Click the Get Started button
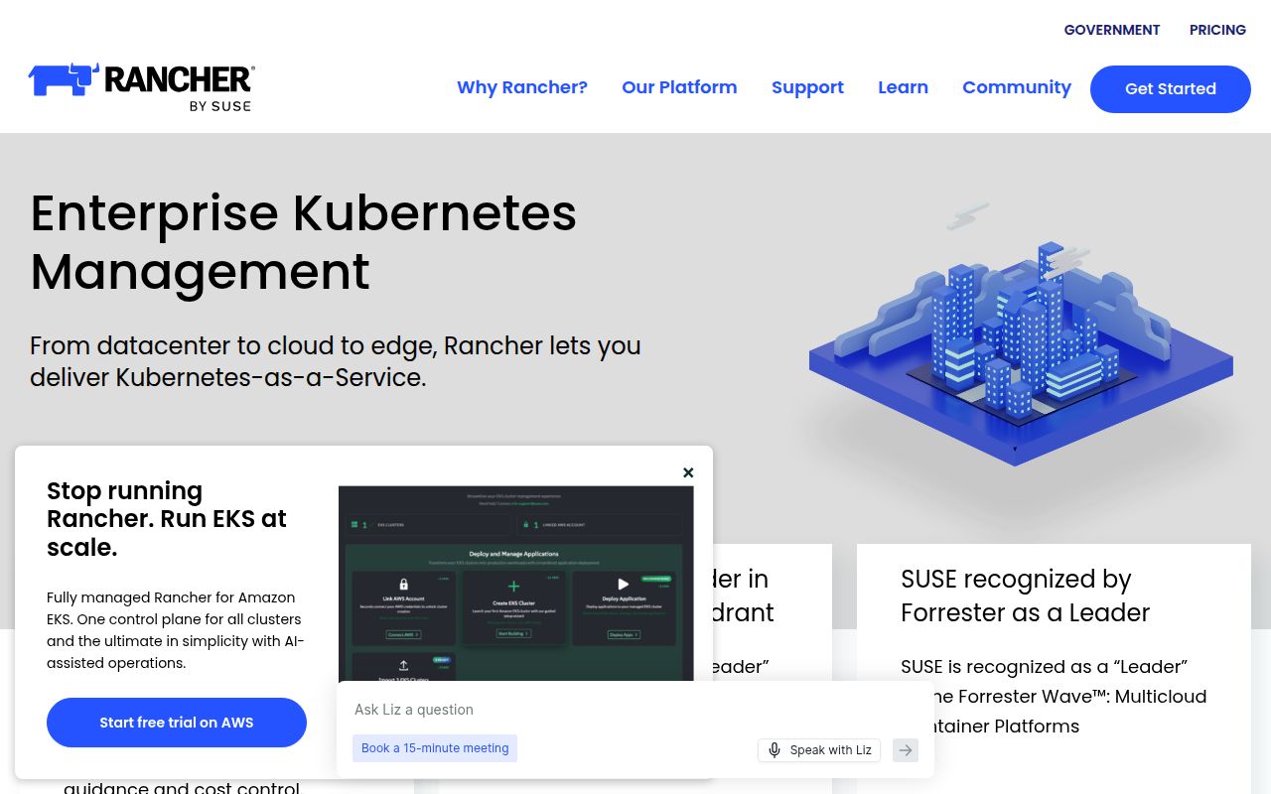 click(x=1171, y=89)
